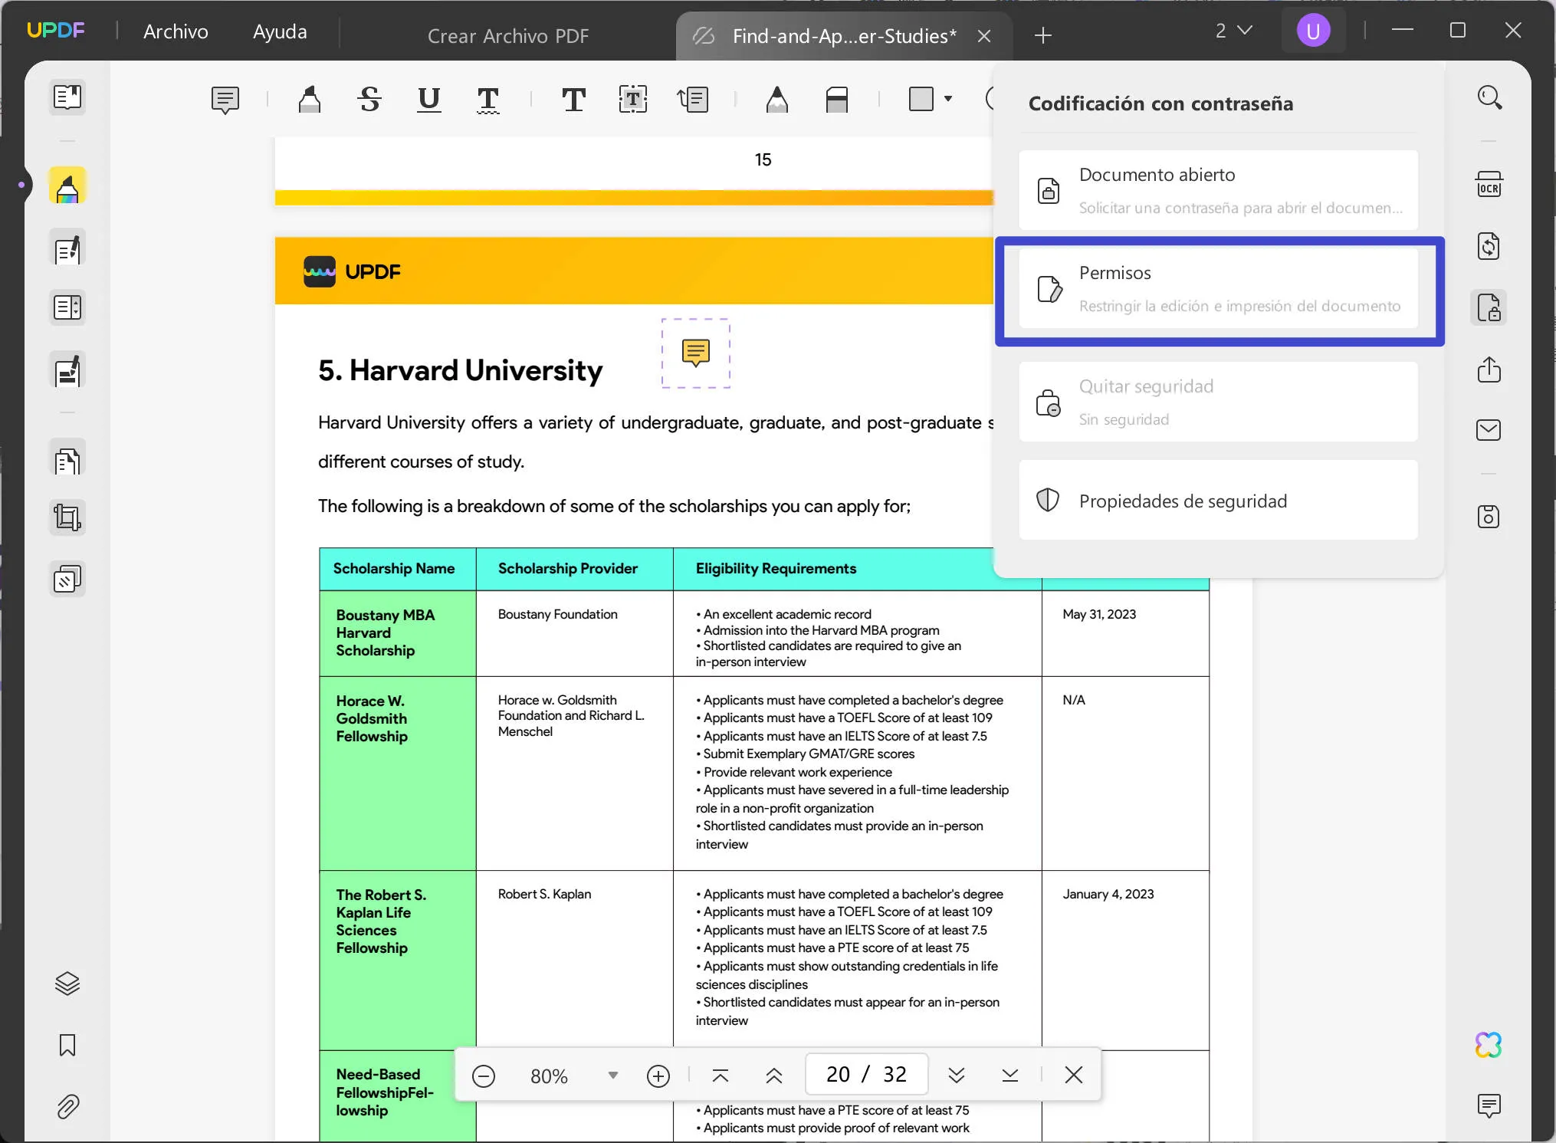Select the Highlight marker tool
The width and height of the screenshot is (1556, 1143).
pyautogui.click(x=310, y=99)
